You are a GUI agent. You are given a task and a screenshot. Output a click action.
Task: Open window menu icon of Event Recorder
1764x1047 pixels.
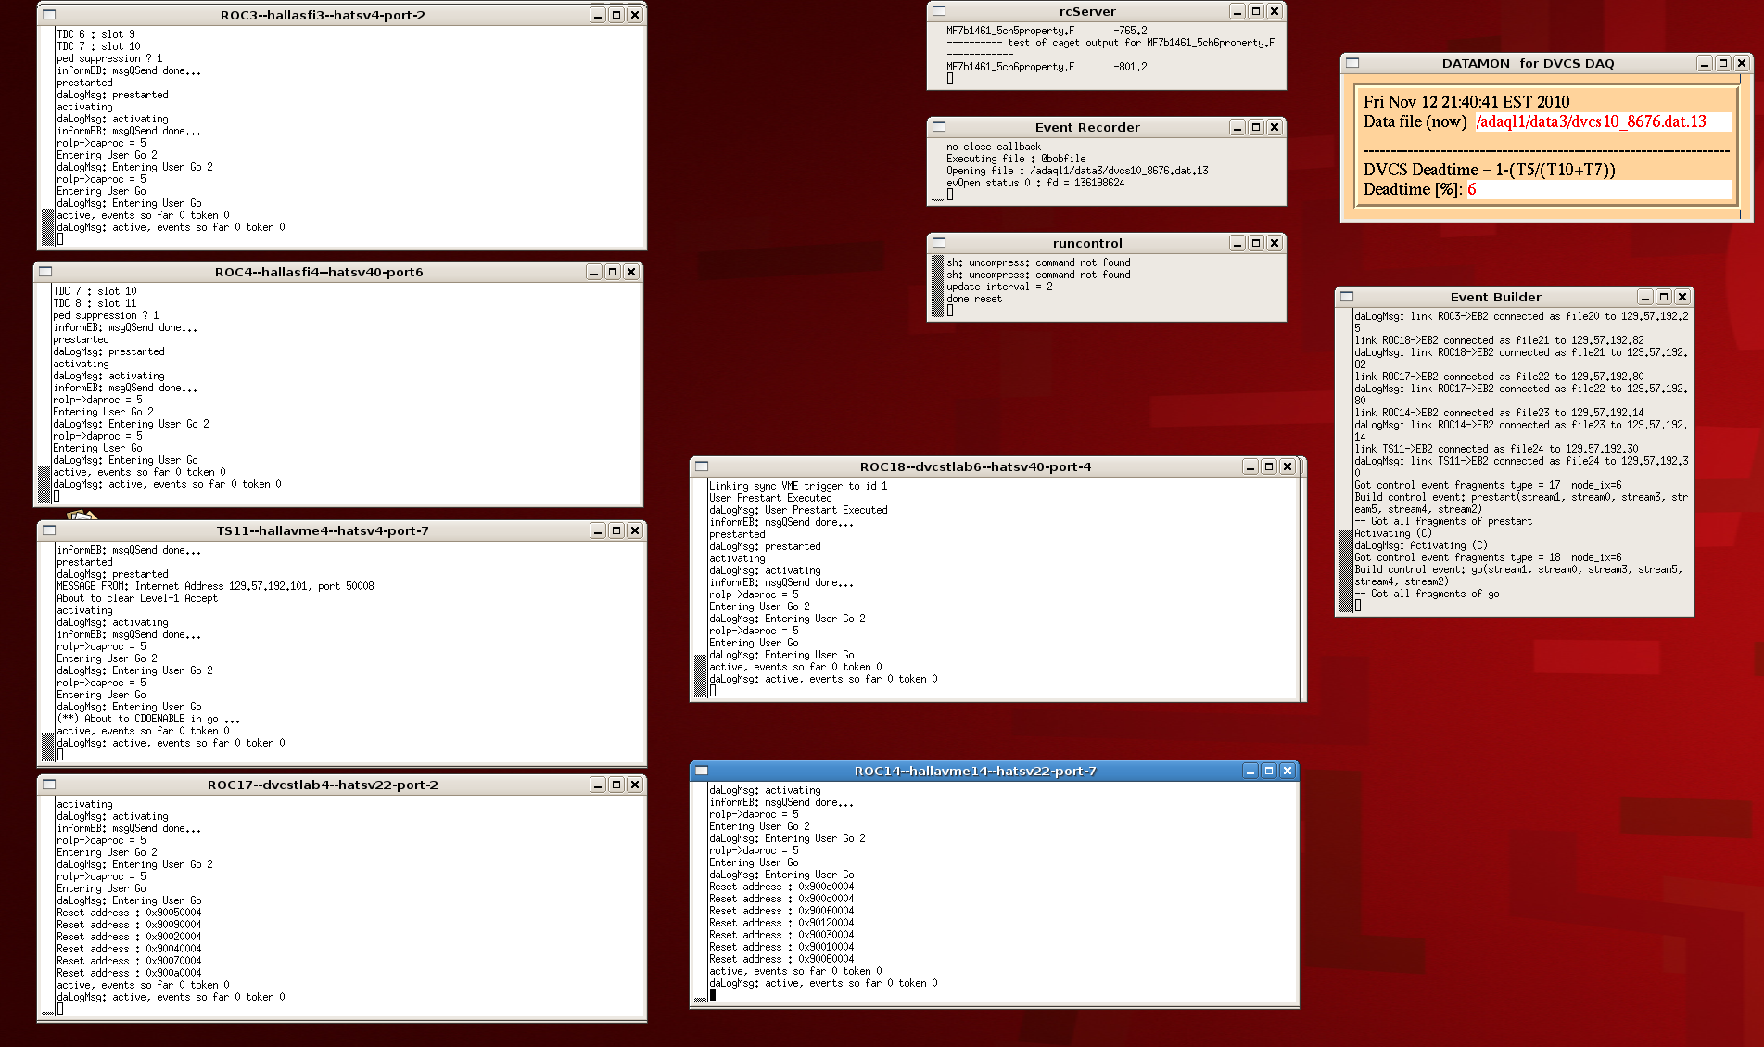(939, 127)
